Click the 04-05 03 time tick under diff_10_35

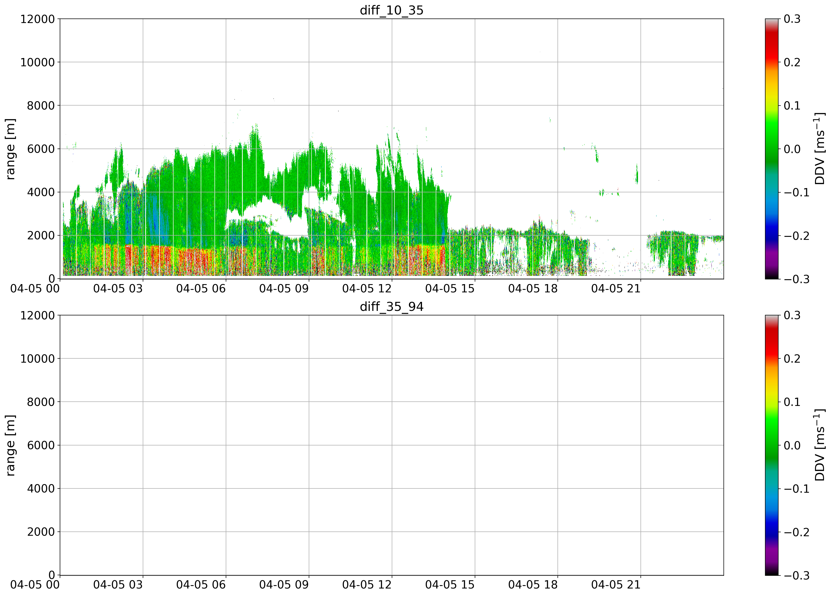tap(118, 288)
